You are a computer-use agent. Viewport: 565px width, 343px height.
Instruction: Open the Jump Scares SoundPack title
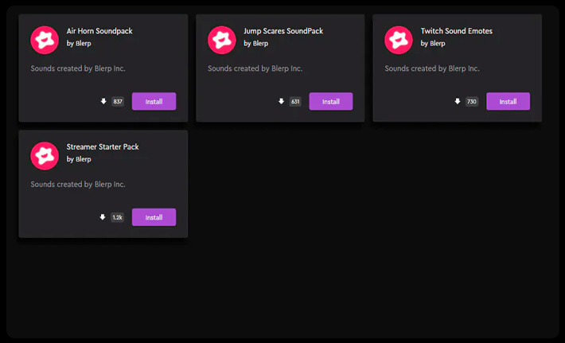(283, 31)
